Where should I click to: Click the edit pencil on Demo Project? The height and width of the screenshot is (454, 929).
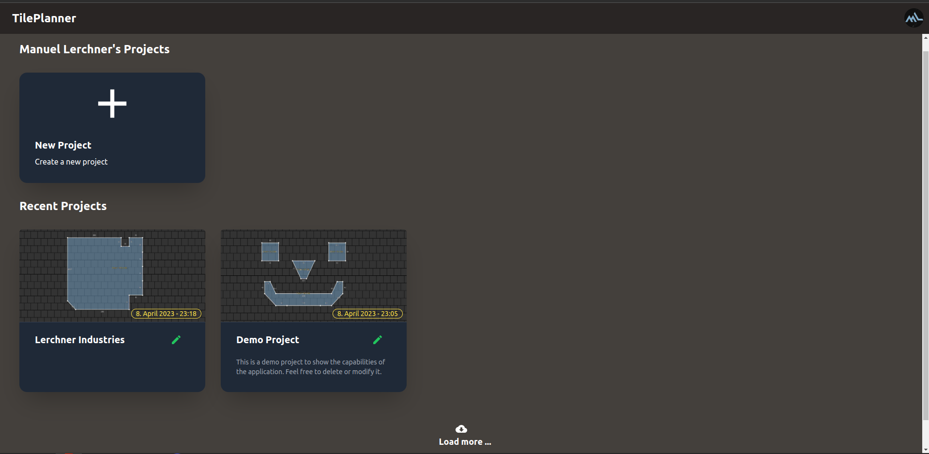[x=378, y=339]
